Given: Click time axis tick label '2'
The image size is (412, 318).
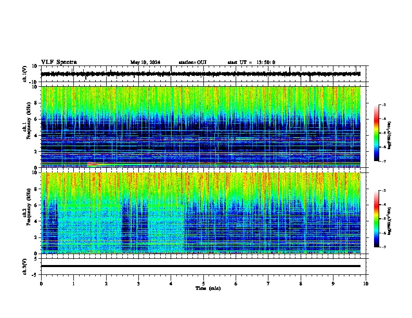Looking at the screenshot, I should coord(106,284).
